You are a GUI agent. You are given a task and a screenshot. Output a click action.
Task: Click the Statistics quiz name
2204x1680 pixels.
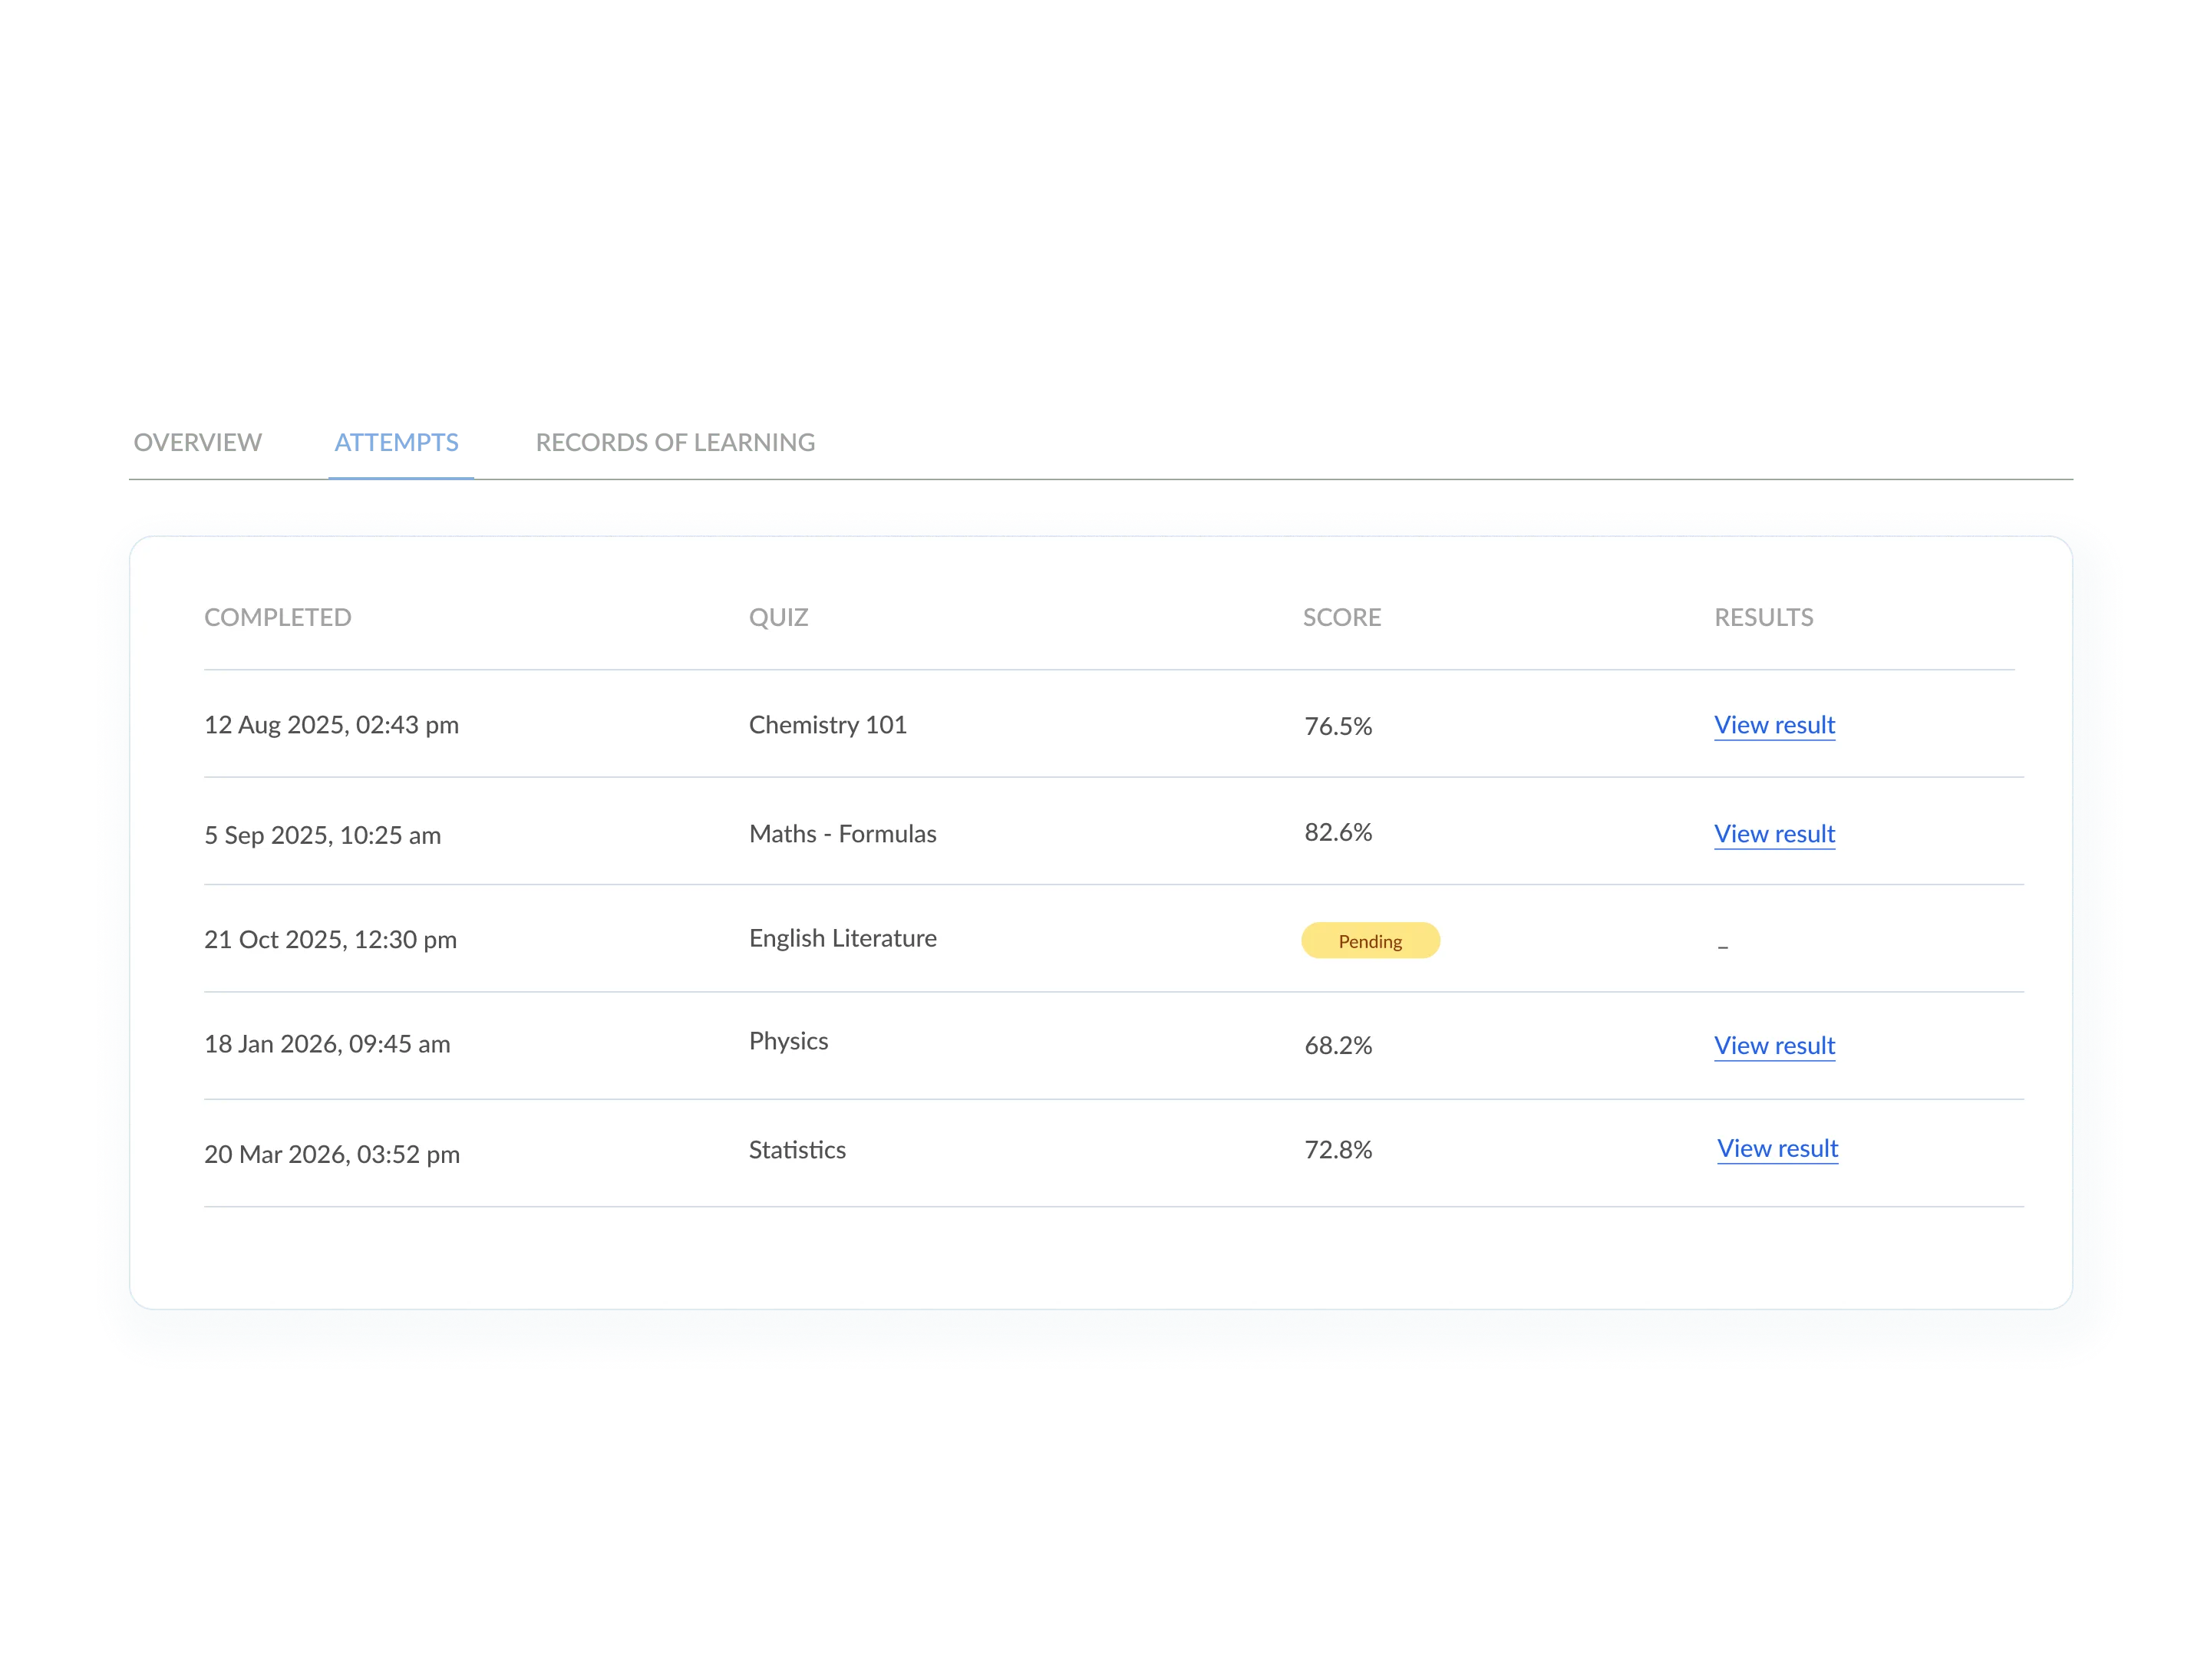797,1150
